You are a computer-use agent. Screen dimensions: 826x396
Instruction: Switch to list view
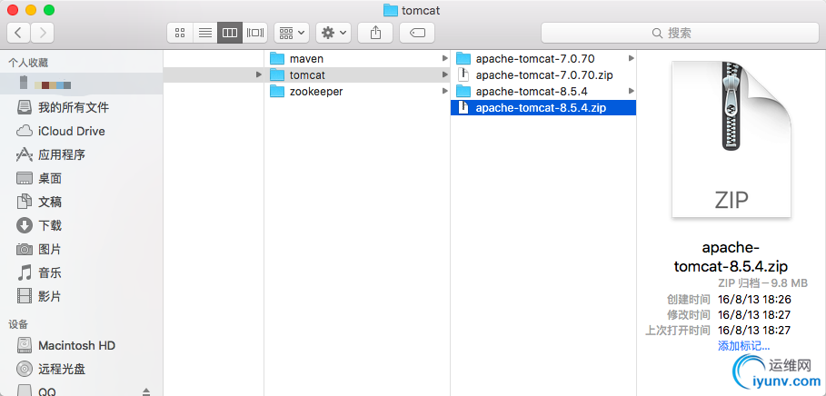click(205, 33)
